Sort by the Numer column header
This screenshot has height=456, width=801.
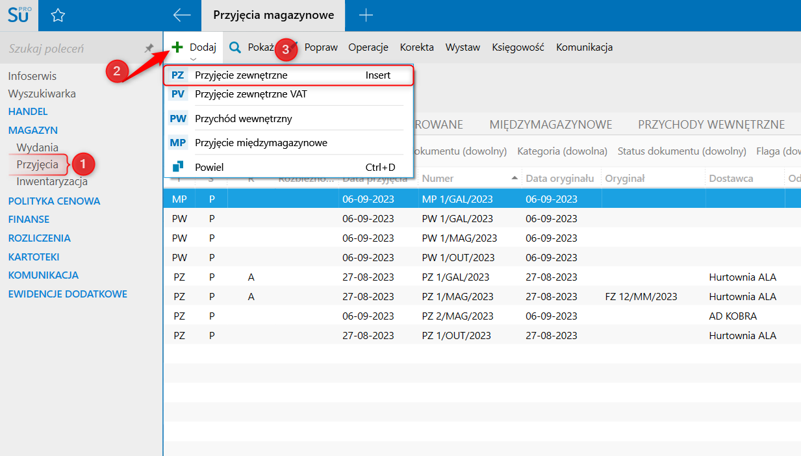pyautogui.click(x=437, y=178)
